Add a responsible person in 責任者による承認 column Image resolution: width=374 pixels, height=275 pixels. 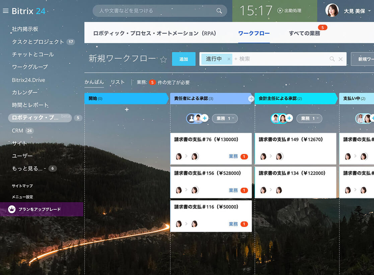205,118
